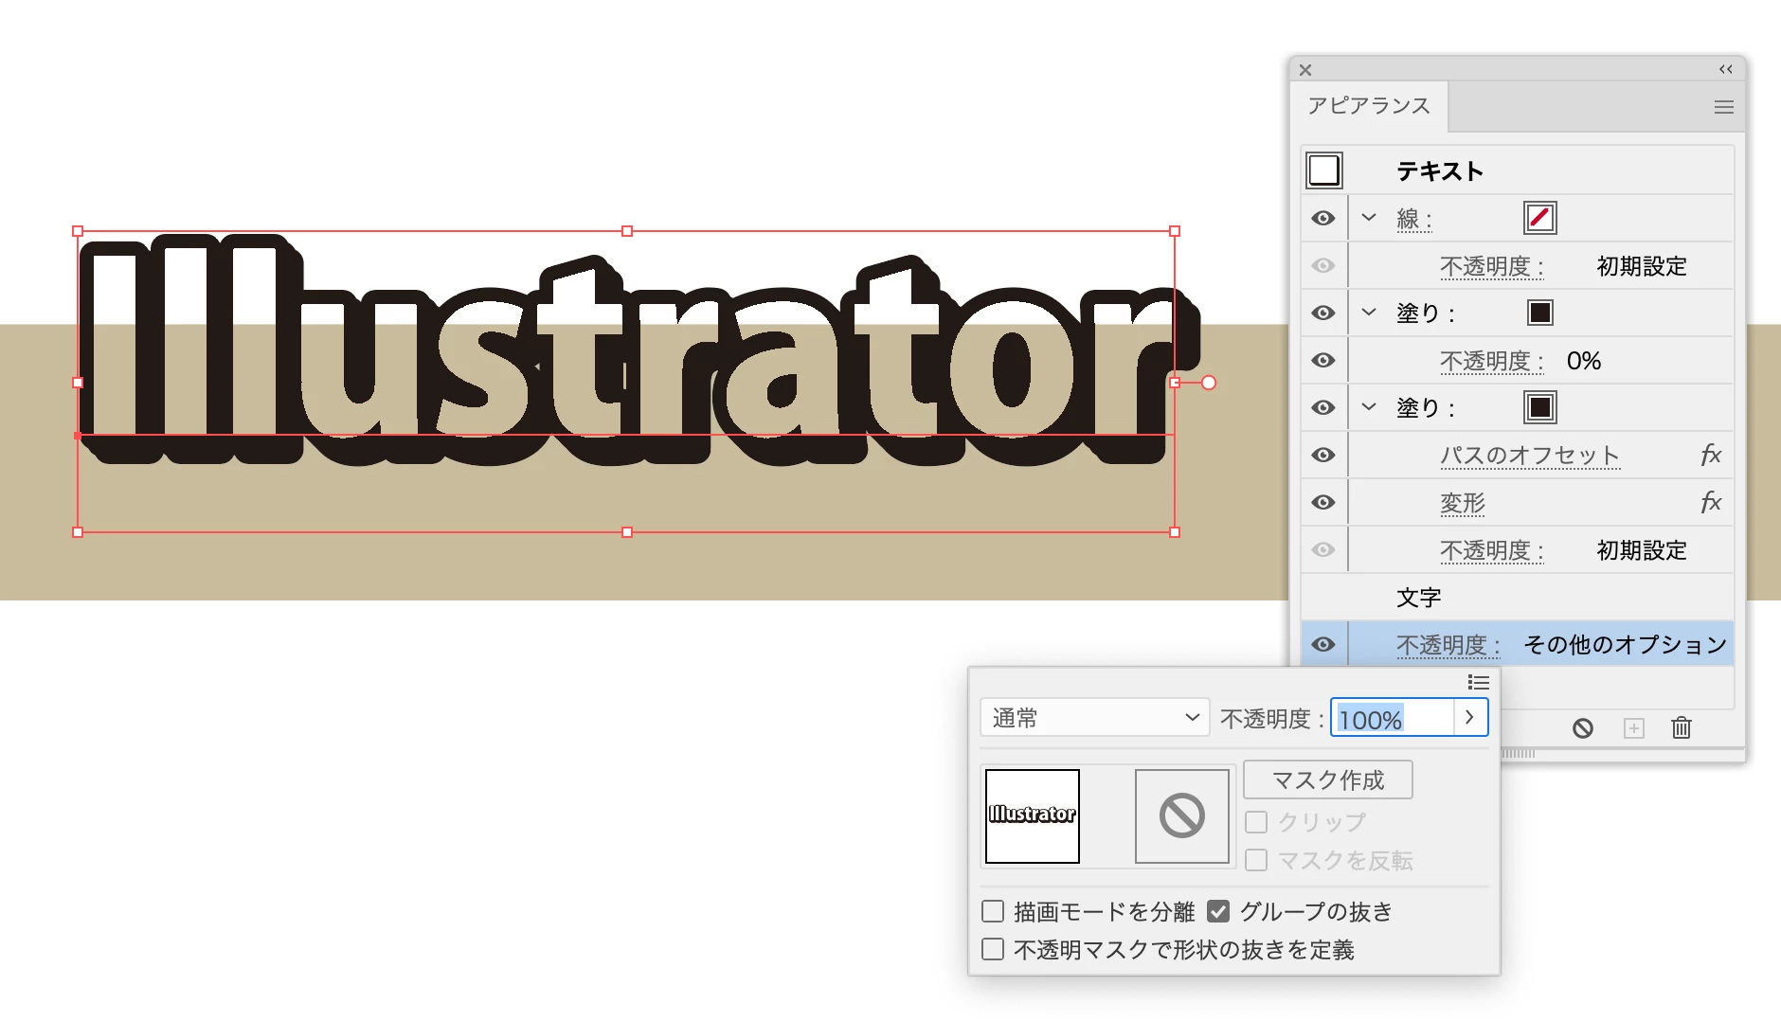
Task: Select the アピアランス tab
Action: [1369, 105]
